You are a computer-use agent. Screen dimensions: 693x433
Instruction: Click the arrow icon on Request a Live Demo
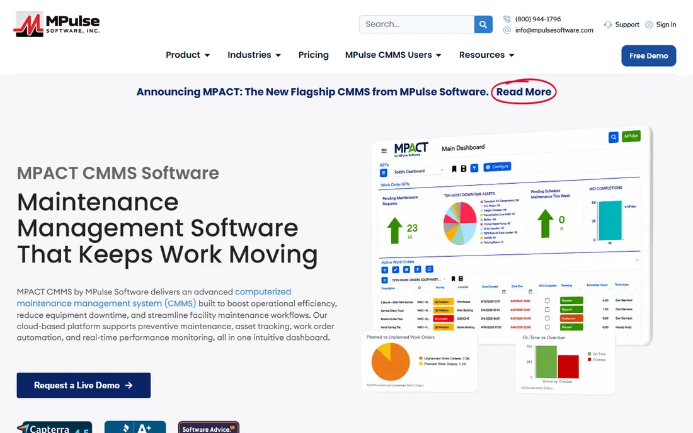pyautogui.click(x=129, y=385)
